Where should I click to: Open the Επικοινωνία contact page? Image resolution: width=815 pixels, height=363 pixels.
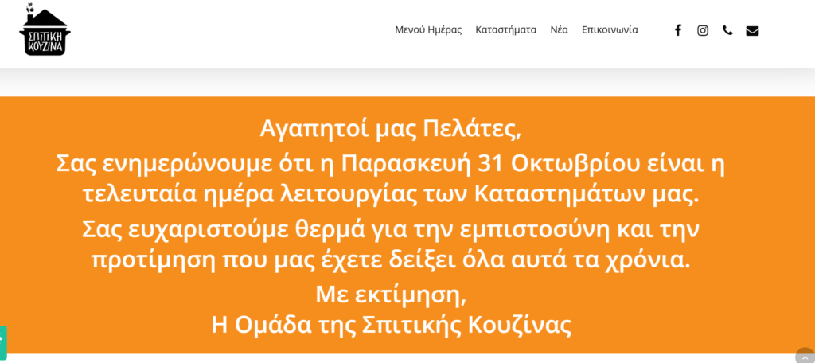coord(610,30)
